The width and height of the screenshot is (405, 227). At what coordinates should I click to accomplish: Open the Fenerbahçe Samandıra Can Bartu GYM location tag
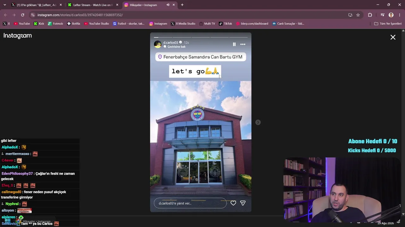(201, 57)
